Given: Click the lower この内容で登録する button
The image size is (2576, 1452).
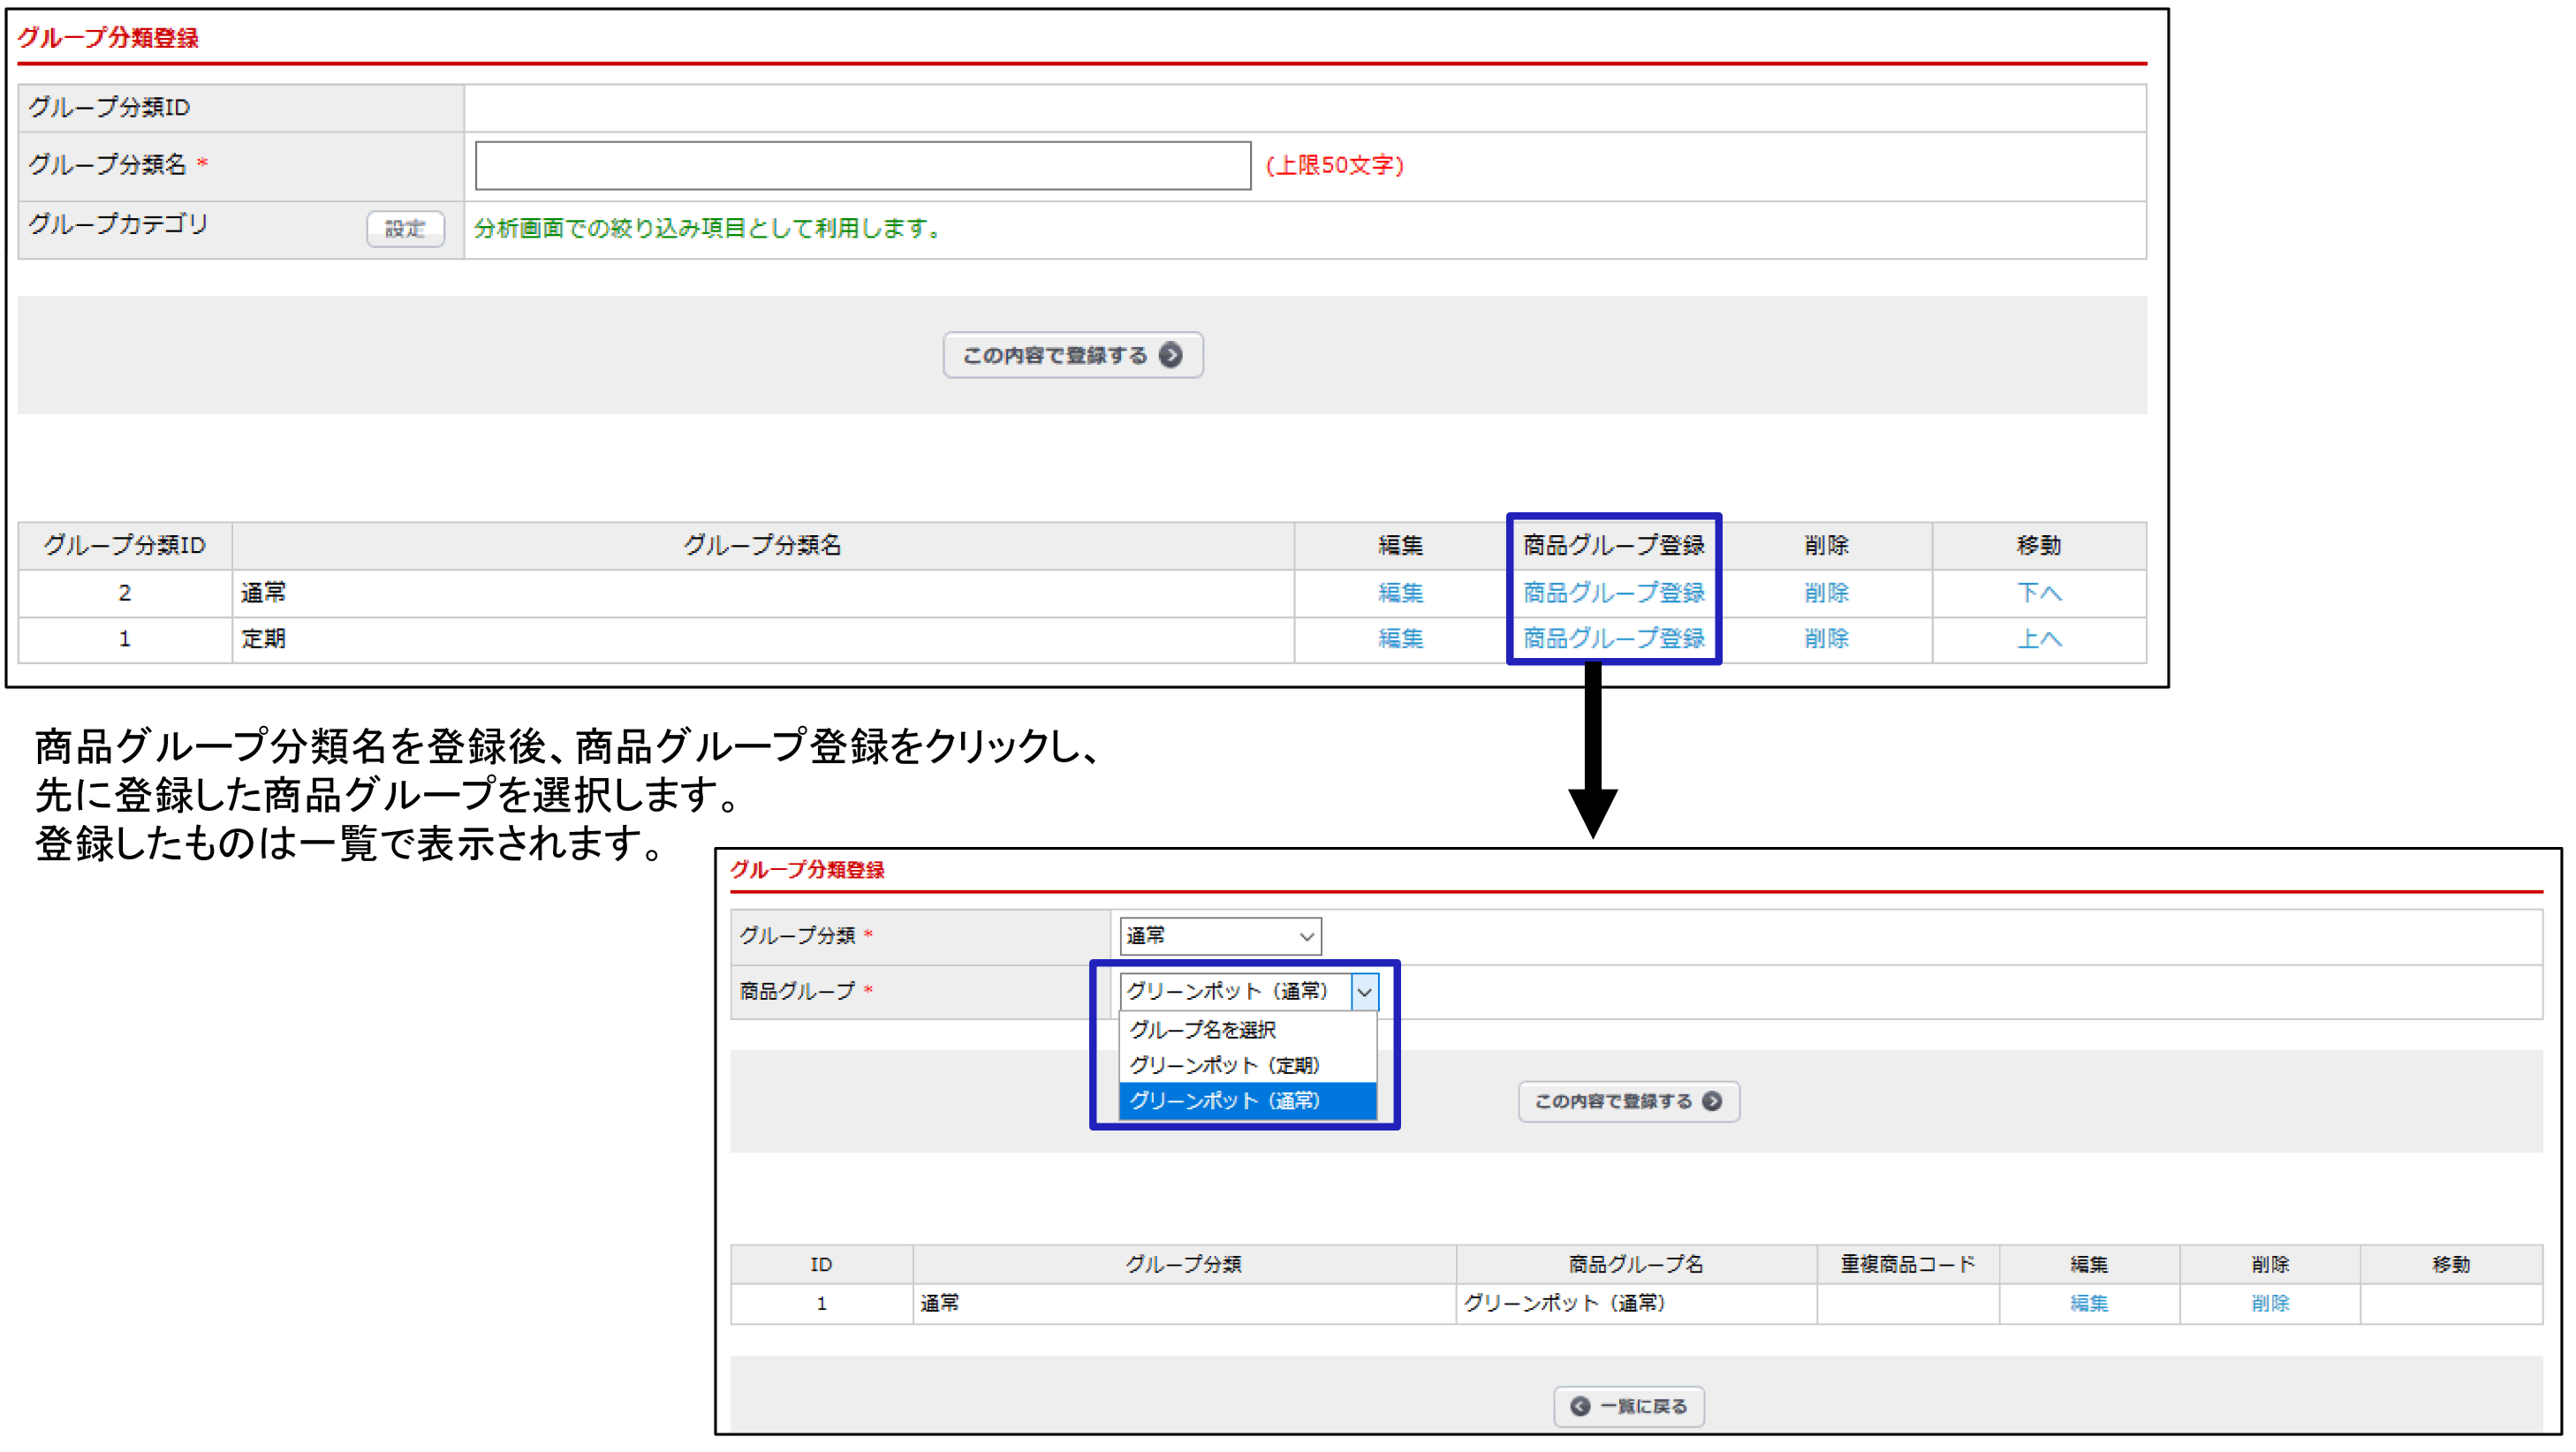Looking at the screenshot, I should click(1627, 1101).
